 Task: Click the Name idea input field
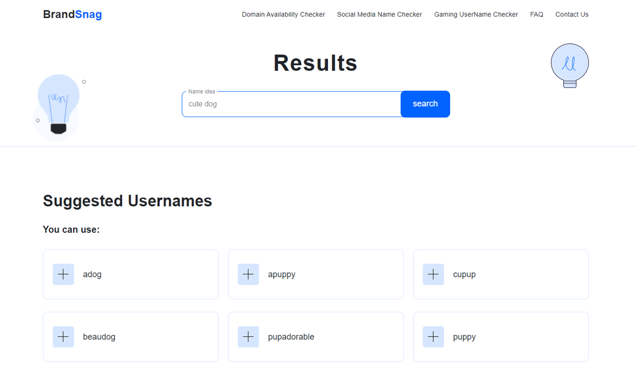[290, 104]
